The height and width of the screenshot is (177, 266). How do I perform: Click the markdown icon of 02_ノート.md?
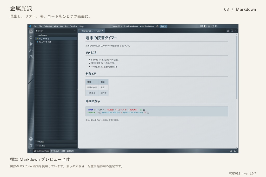(37, 42)
